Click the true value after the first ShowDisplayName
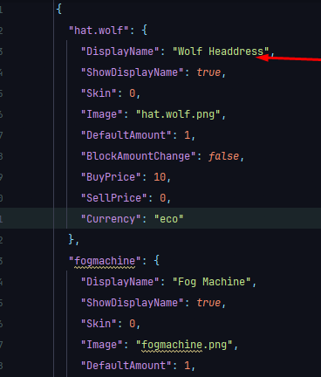Screen dimensions: 321x377 208,72
